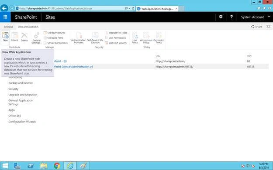Open Manage Features
Screen dimensions: 273x170
[54, 33]
